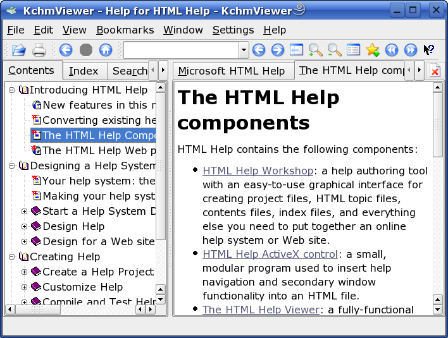This screenshot has height=338, width=448.
Task: Click the open-book icon of Creating Help
Action: point(23,257)
